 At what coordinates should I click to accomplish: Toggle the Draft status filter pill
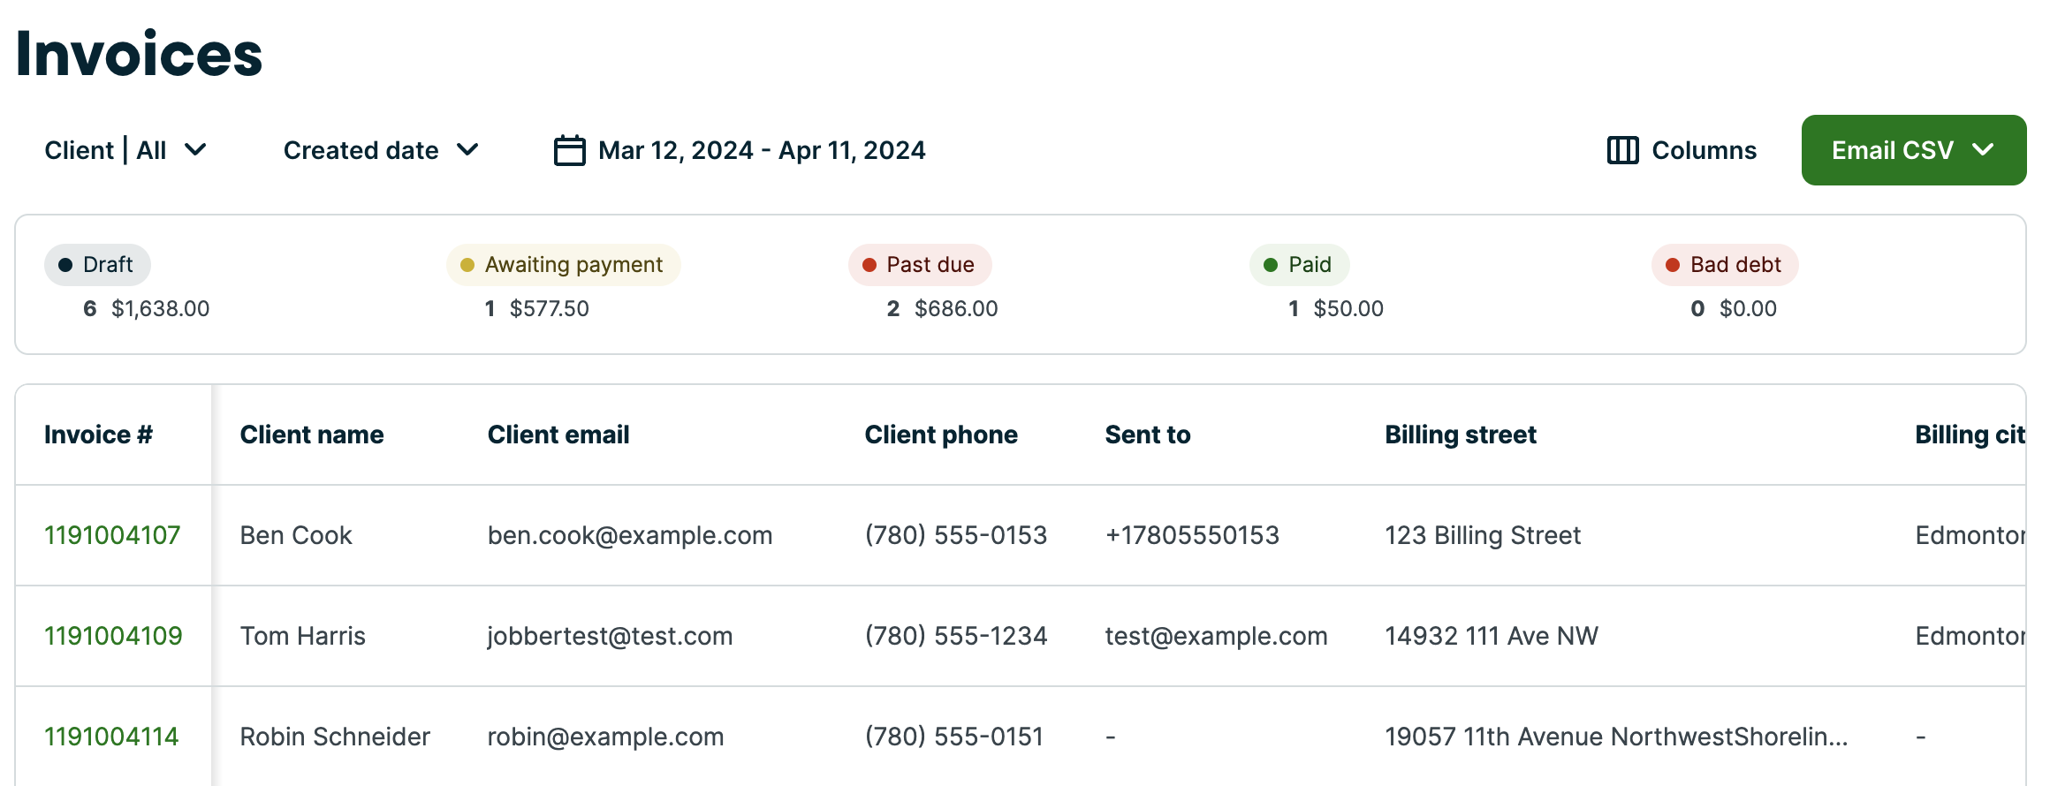[97, 264]
